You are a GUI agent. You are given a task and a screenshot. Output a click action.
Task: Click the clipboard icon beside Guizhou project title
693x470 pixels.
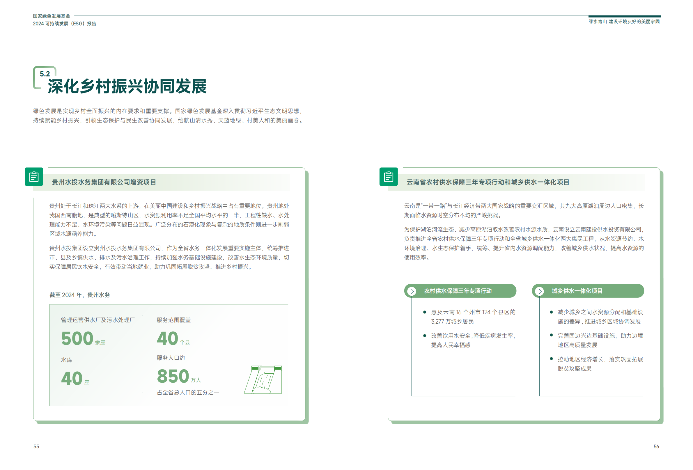(34, 177)
